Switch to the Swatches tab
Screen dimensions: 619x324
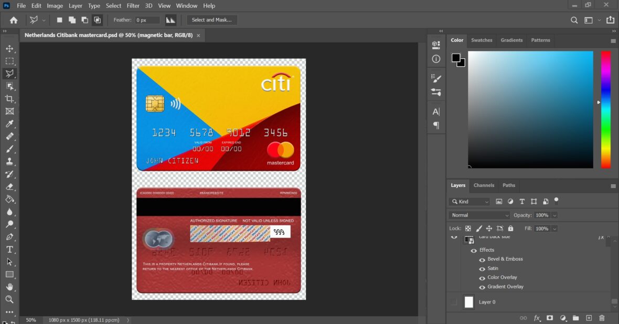click(482, 40)
